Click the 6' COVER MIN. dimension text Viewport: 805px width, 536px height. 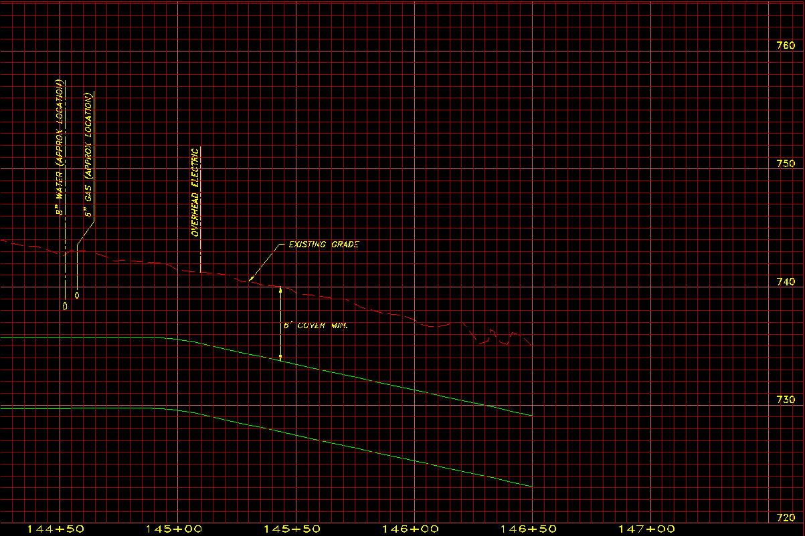(317, 326)
